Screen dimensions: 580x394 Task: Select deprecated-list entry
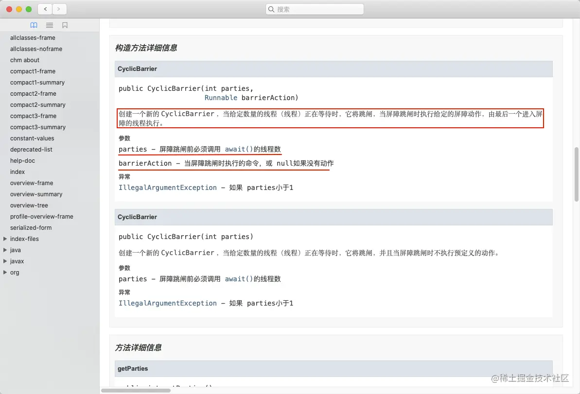31,149
